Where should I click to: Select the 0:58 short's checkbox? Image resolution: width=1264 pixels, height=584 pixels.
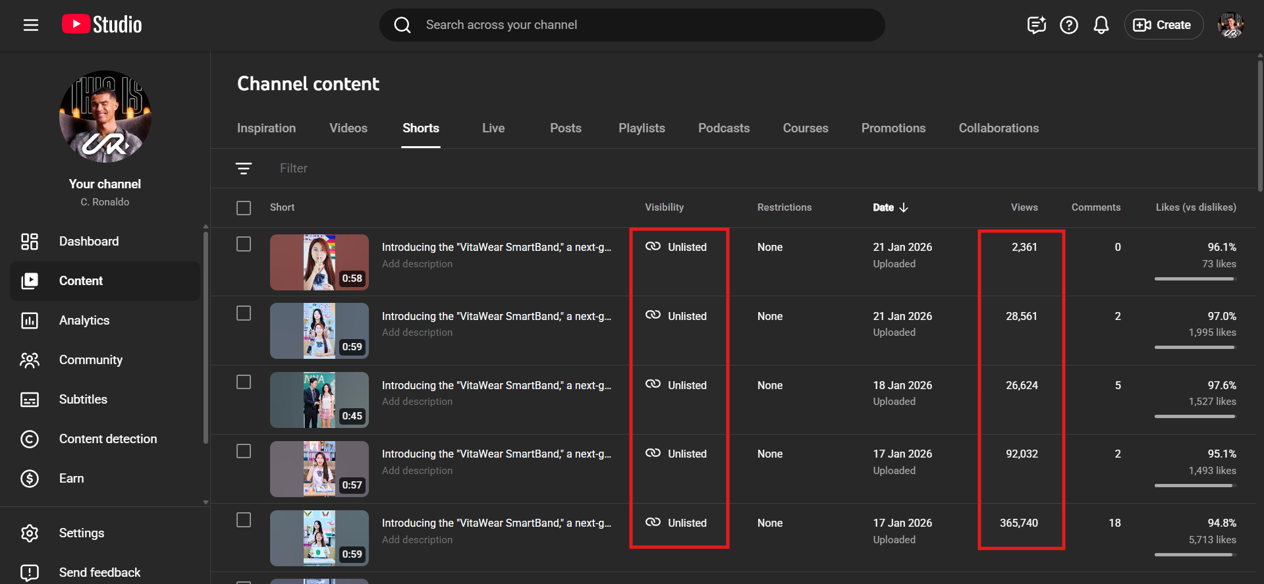click(x=244, y=244)
